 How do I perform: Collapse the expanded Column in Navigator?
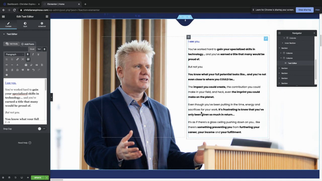pyautogui.click(x=281, y=58)
